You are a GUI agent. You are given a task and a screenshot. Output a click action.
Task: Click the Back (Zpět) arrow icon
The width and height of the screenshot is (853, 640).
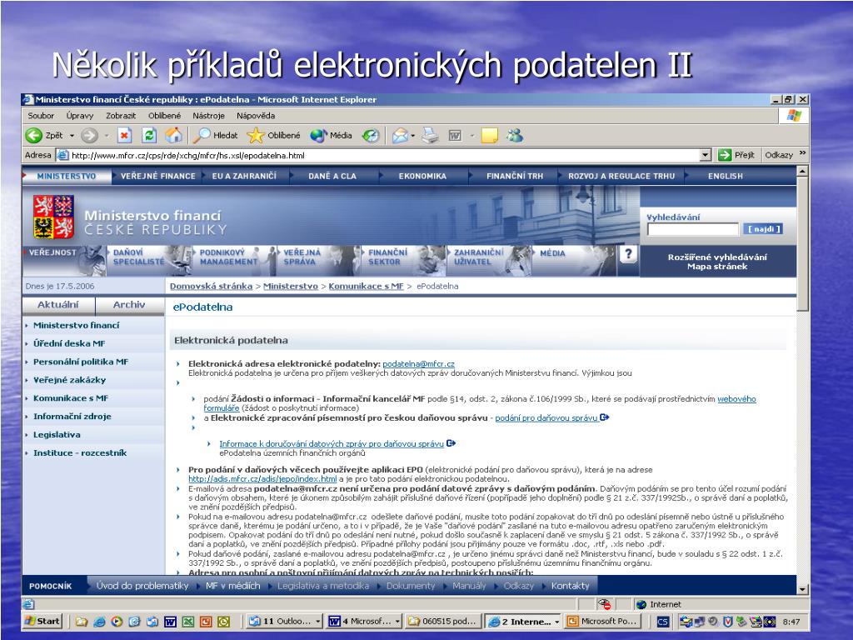[33, 136]
